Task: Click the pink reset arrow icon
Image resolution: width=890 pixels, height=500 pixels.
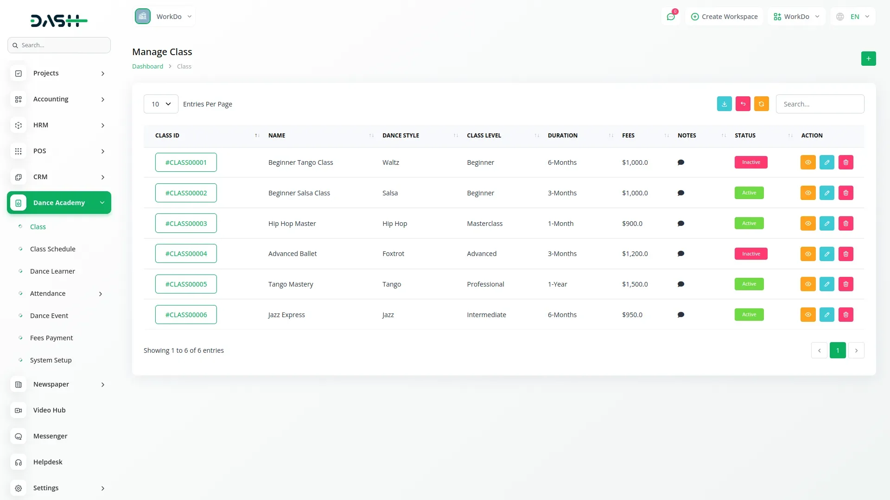Action: point(743,104)
